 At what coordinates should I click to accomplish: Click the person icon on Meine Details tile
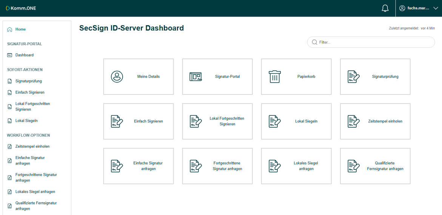coord(117,76)
